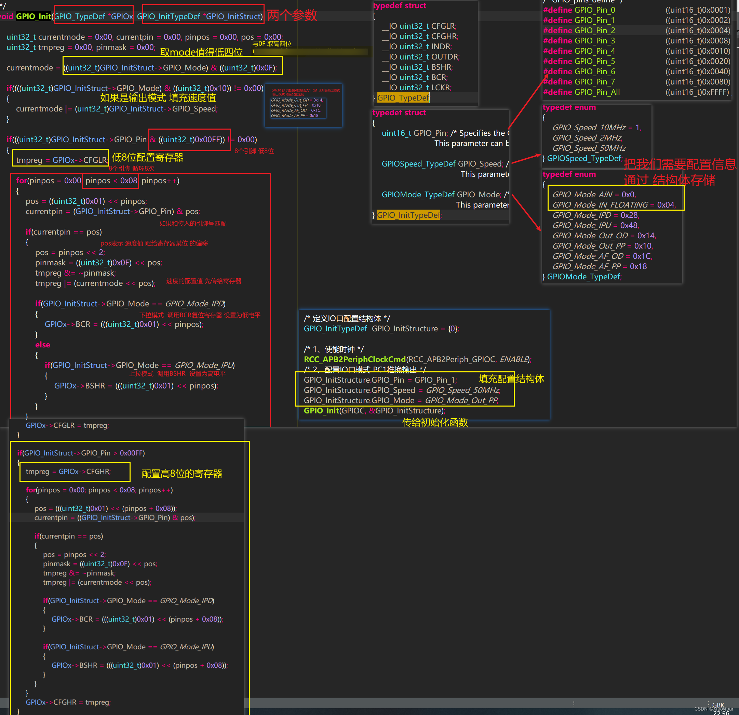Click the 'pos = ((uint32_t)0x01) << pinpos;' line

click(86, 201)
